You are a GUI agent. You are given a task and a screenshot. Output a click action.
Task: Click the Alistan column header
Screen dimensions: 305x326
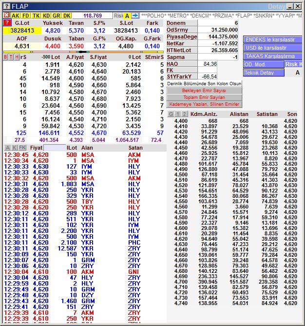coord(239,114)
